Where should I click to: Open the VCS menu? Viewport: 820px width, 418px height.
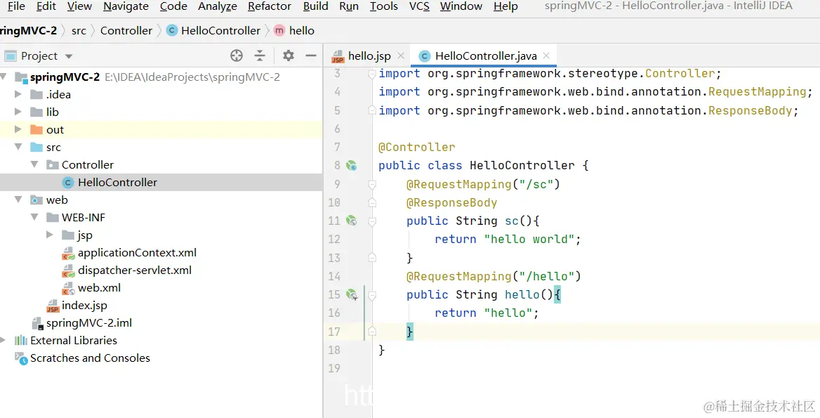[419, 6]
